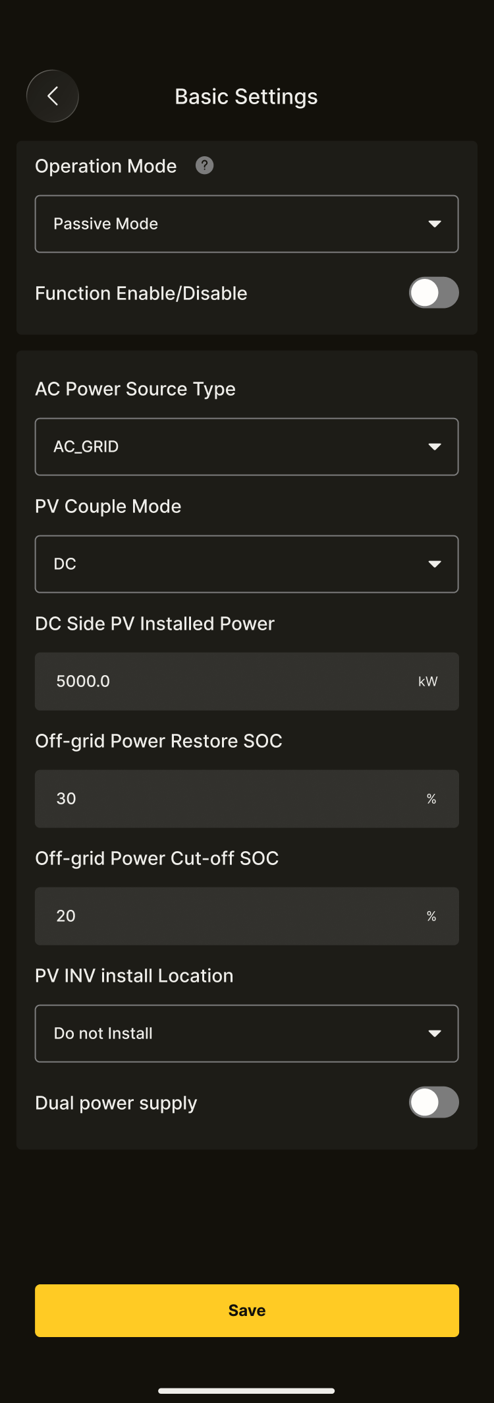Edit the Off-grid Power Restore SOC field

(x=224, y=799)
